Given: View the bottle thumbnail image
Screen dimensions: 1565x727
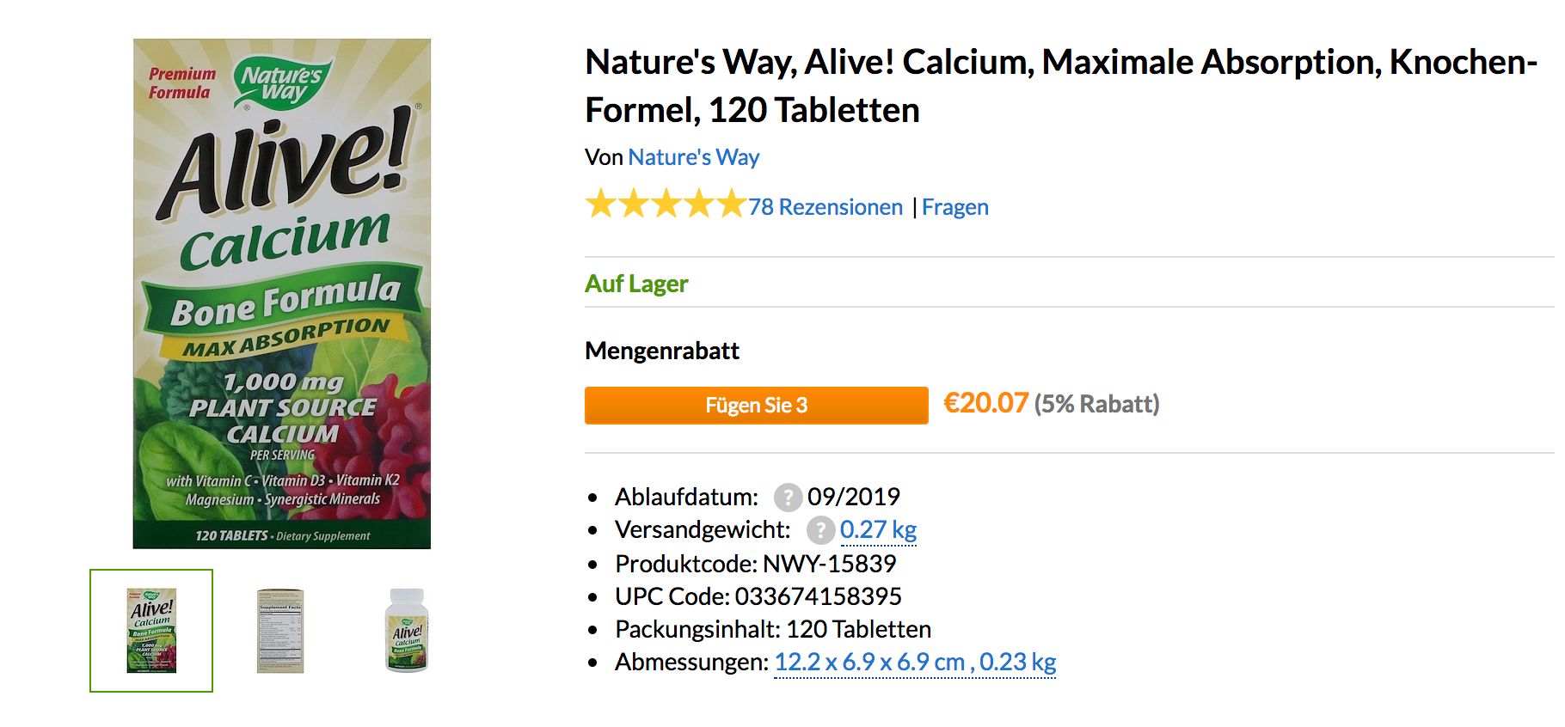Looking at the screenshot, I should pos(407,630).
